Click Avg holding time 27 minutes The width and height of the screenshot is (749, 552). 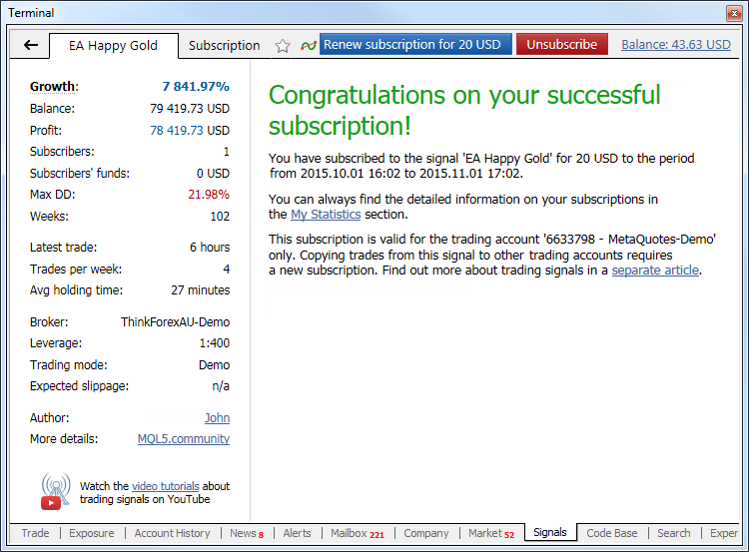point(201,290)
